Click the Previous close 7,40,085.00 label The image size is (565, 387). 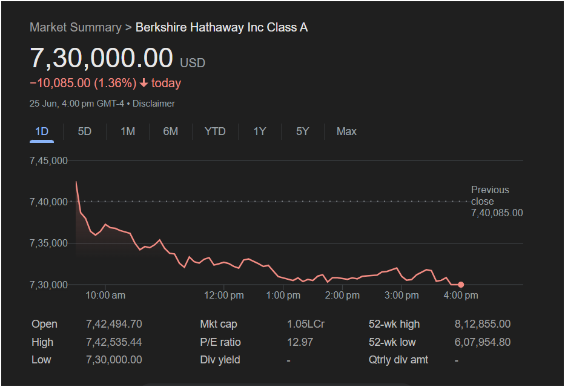coord(497,202)
